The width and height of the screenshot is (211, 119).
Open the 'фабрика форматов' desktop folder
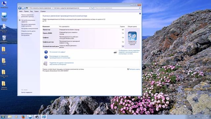point(4,85)
